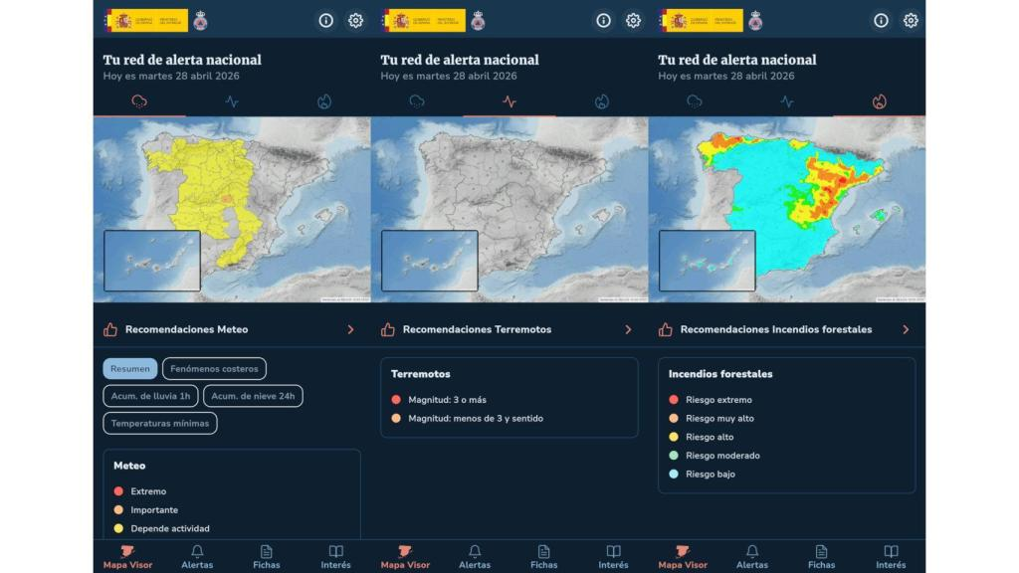This screenshot has width=1019, height=573.
Task: Select the weather cloud icon tab in left panel
Action: tap(139, 101)
